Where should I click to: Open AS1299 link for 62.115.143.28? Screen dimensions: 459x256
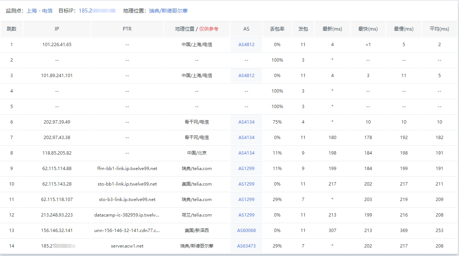[x=246, y=184]
